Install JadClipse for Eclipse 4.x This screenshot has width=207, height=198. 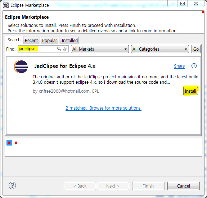190,91
